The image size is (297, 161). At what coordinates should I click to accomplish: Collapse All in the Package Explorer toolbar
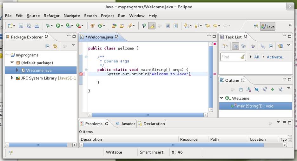(47, 46)
